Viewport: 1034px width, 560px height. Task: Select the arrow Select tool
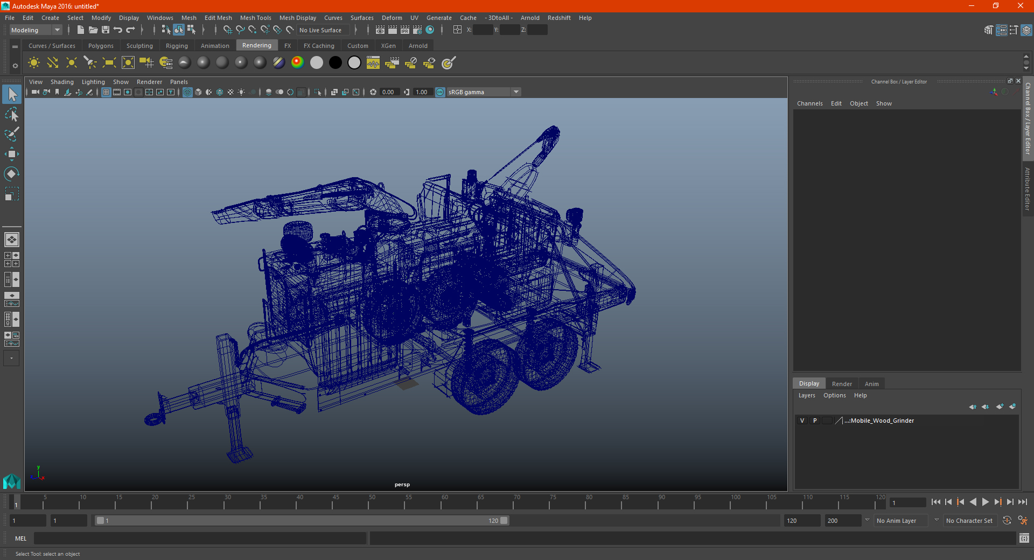click(12, 95)
